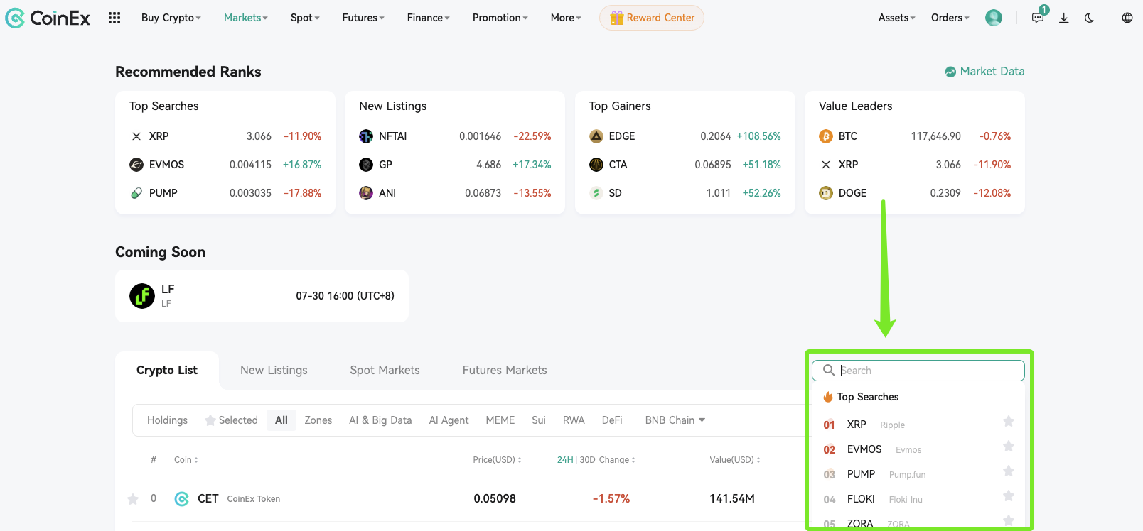Image resolution: width=1143 pixels, height=531 pixels.
Task: Click the Search input field
Action: (918, 371)
